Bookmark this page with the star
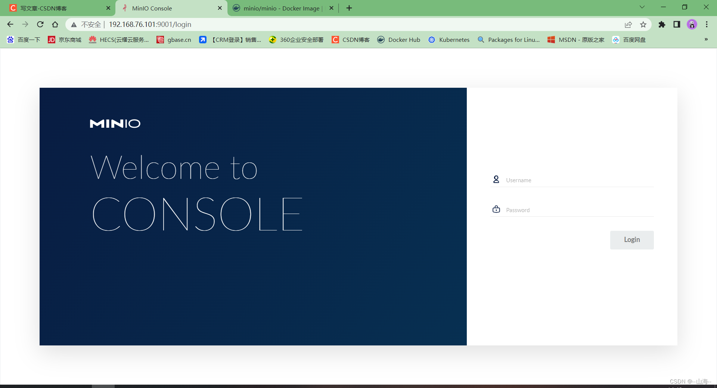 pyautogui.click(x=643, y=25)
